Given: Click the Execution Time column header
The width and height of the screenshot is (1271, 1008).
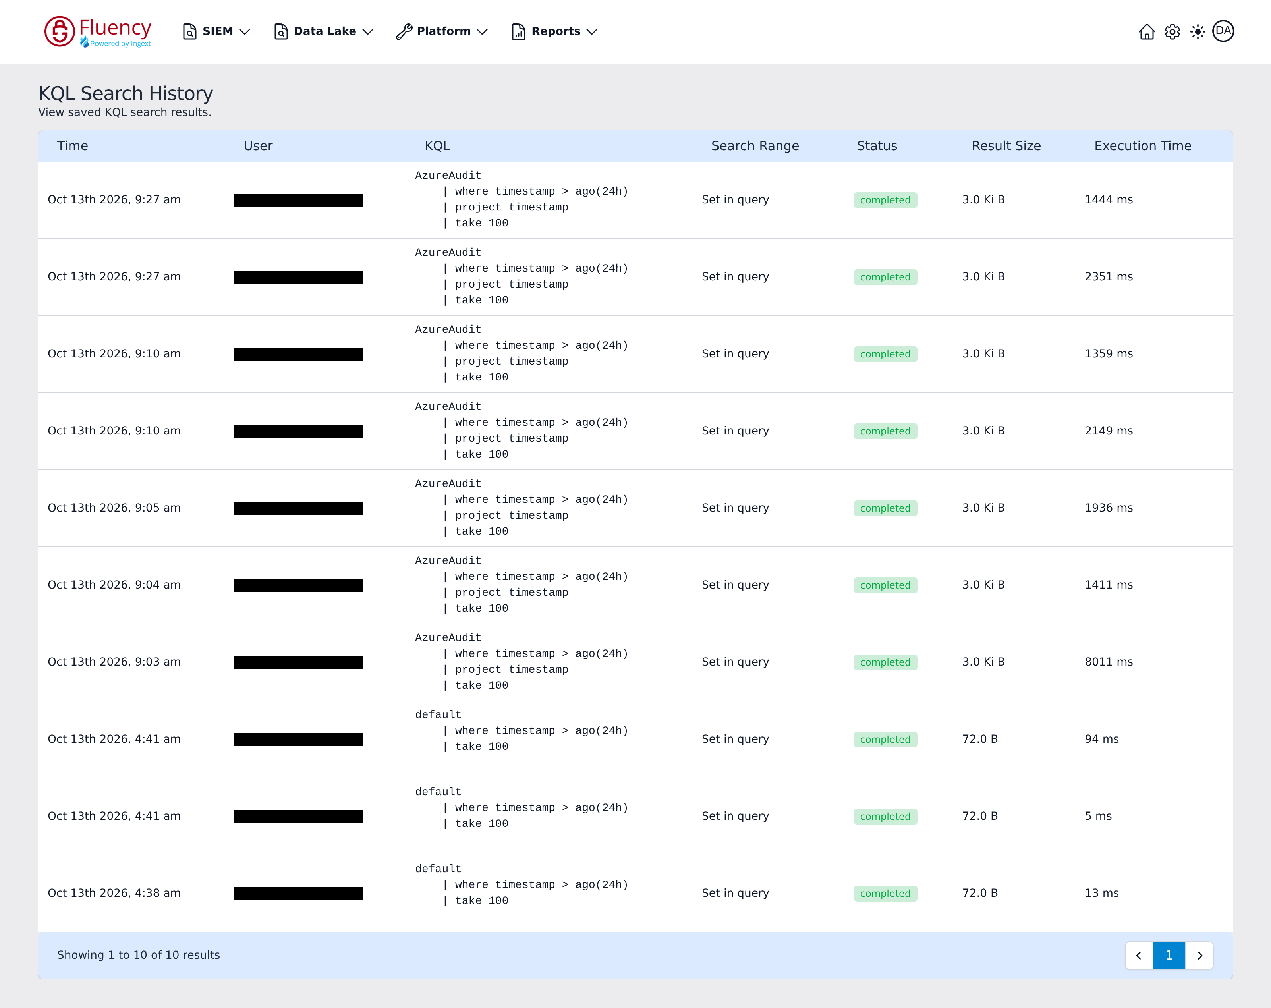Looking at the screenshot, I should pyautogui.click(x=1142, y=146).
